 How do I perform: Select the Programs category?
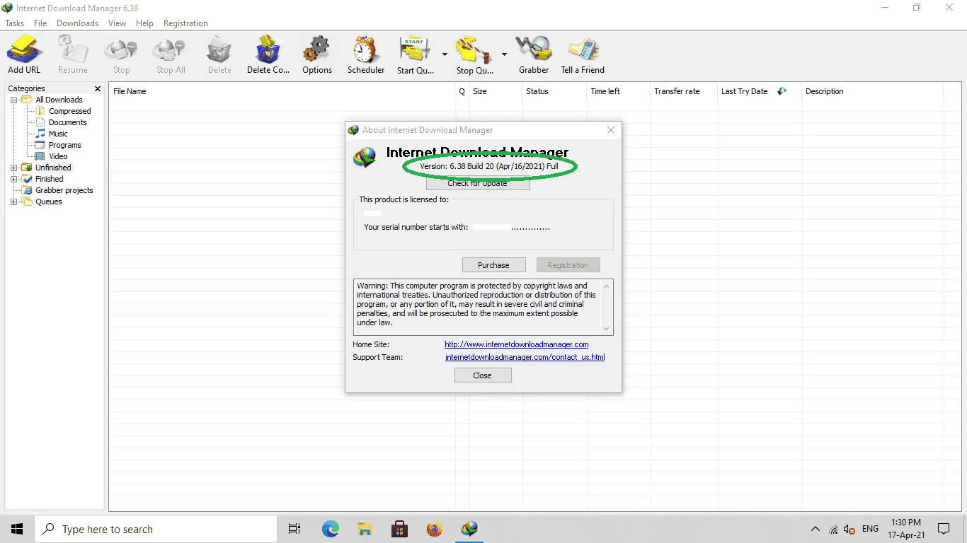pyautogui.click(x=64, y=145)
